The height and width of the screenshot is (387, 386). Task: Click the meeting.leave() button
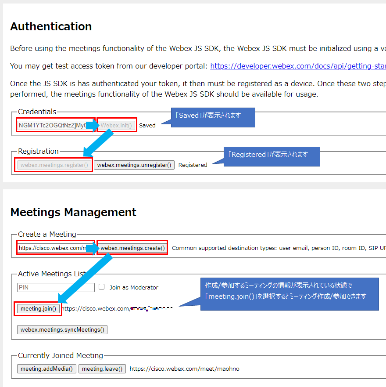pyautogui.click(x=103, y=369)
